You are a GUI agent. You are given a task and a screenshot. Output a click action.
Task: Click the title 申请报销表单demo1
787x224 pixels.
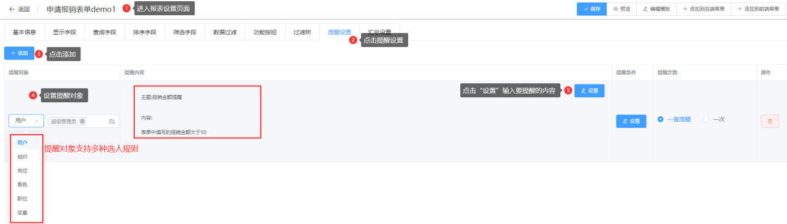(x=81, y=9)
